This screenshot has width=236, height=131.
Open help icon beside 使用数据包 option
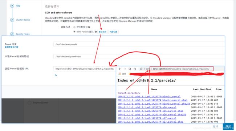[89, 27]
